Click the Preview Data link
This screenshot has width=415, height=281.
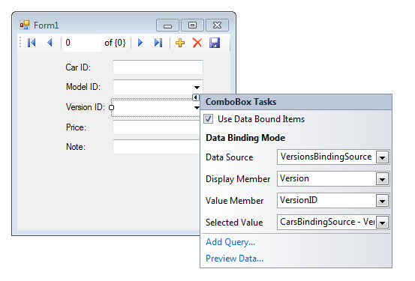[234, 259]
